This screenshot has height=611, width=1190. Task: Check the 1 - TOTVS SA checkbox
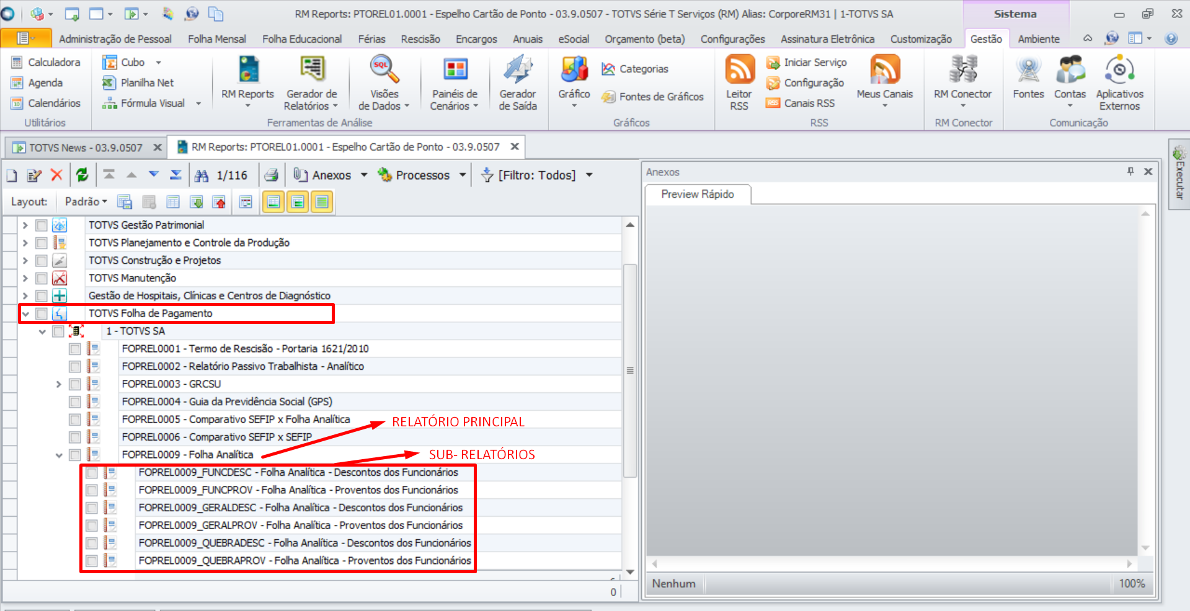tap(58, 332)
